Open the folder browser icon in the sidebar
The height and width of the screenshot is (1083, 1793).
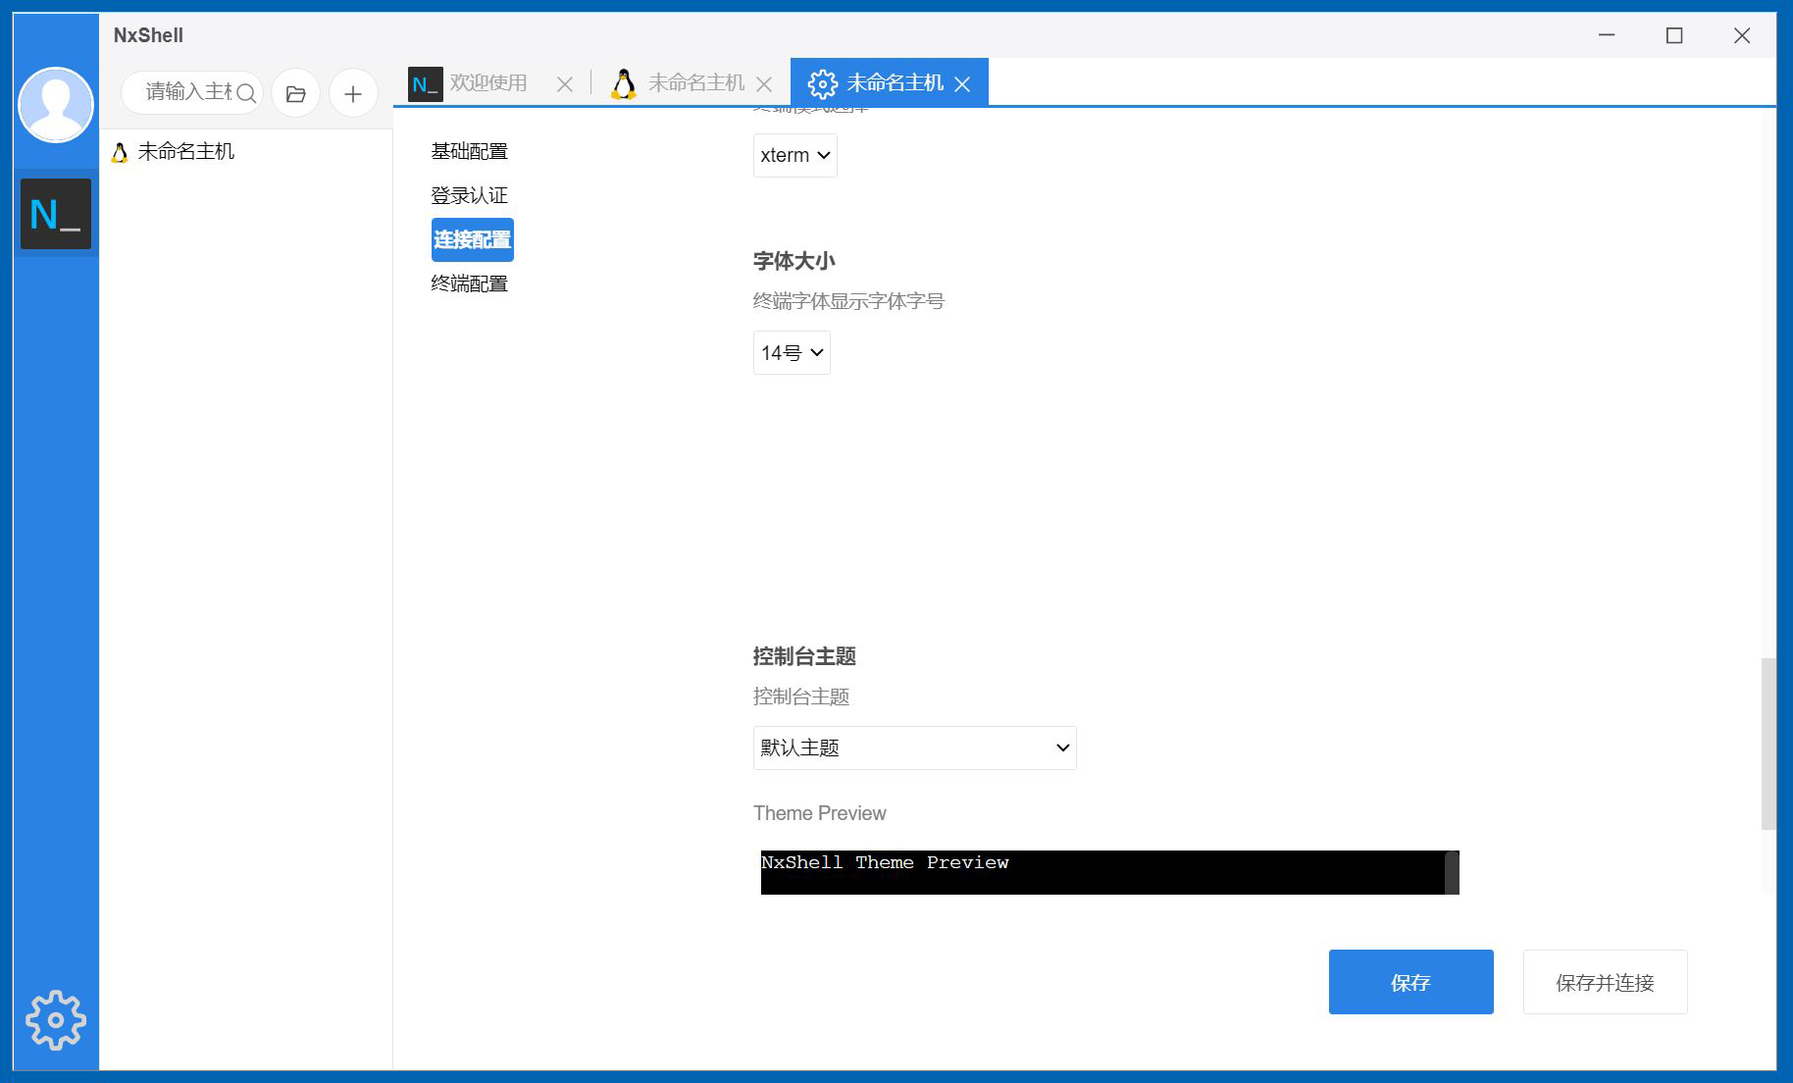click(x=295, y=93)
